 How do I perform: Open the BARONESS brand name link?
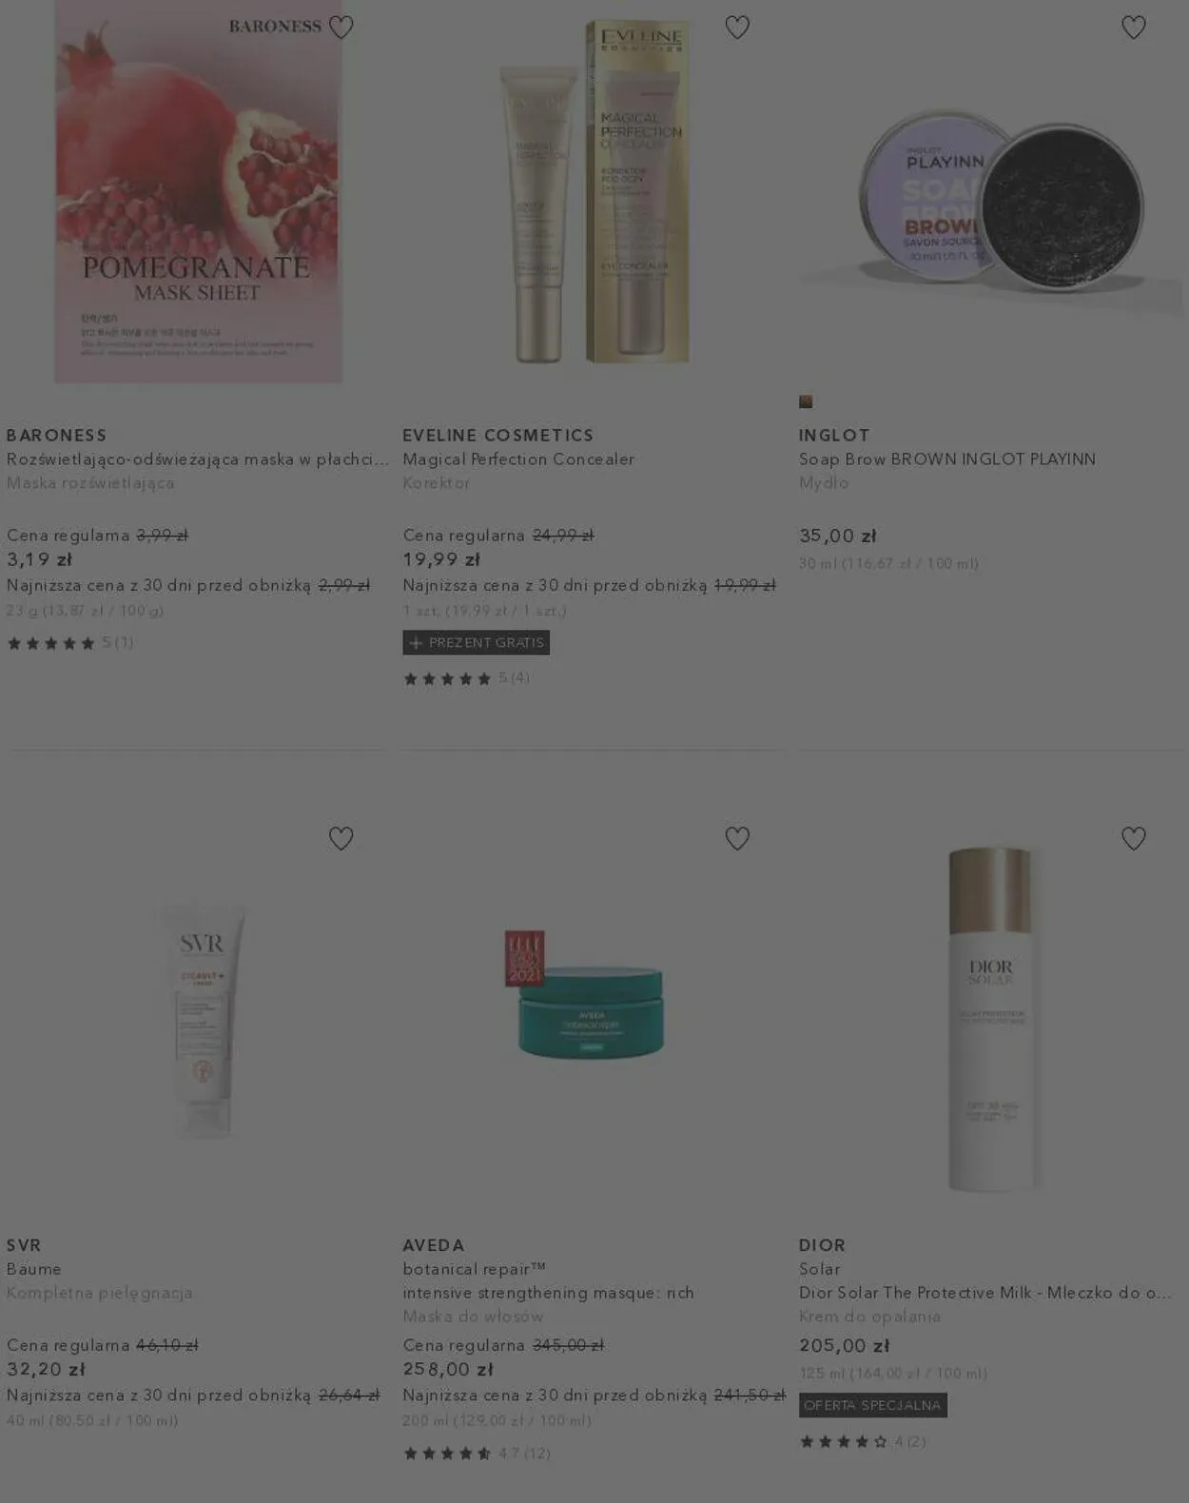click(x=56, y=435)
